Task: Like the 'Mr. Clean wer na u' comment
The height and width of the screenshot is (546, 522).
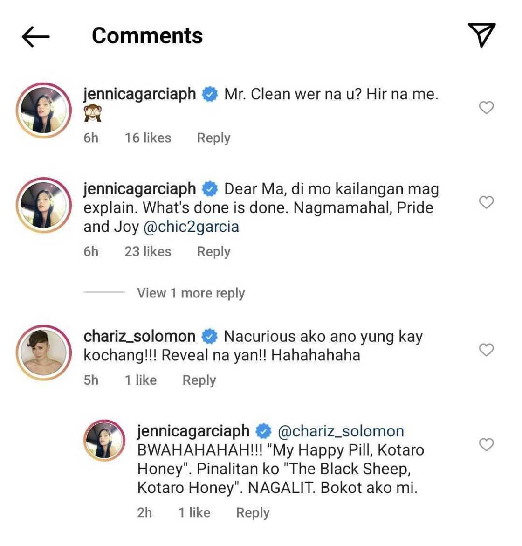Action: point(486,108)
